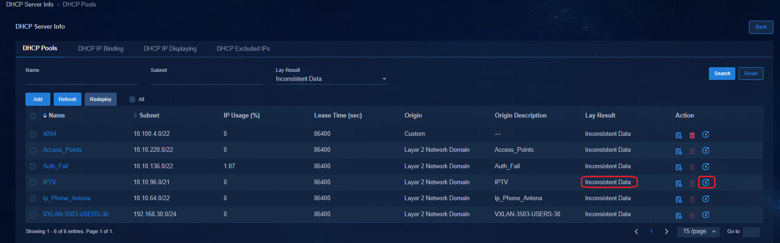Go to next page arrow
The height and width of the screenshot is (243, 780).
tap(667, 231)
